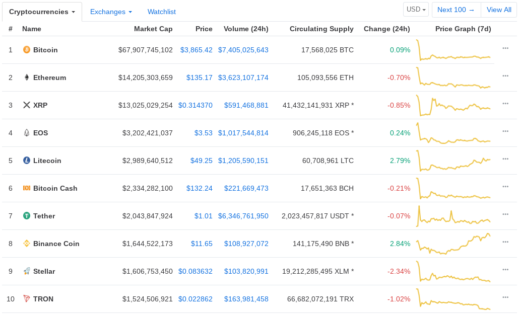
Task: Open the USD currency selector
Action: coord(416,10)
